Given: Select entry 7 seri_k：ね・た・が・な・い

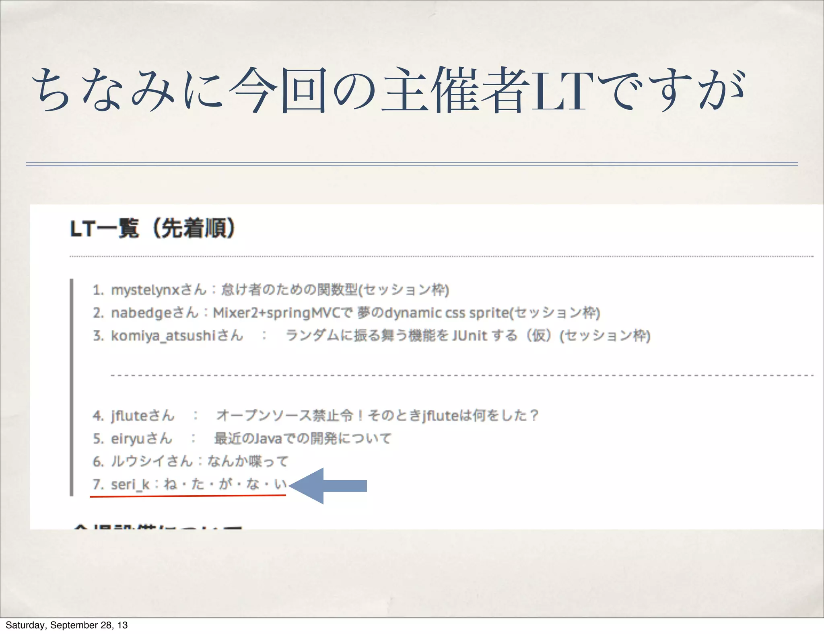Looking at the screenshot, I should (x=190, y=484).
